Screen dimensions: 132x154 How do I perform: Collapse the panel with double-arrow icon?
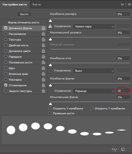[x=122, y=5]
